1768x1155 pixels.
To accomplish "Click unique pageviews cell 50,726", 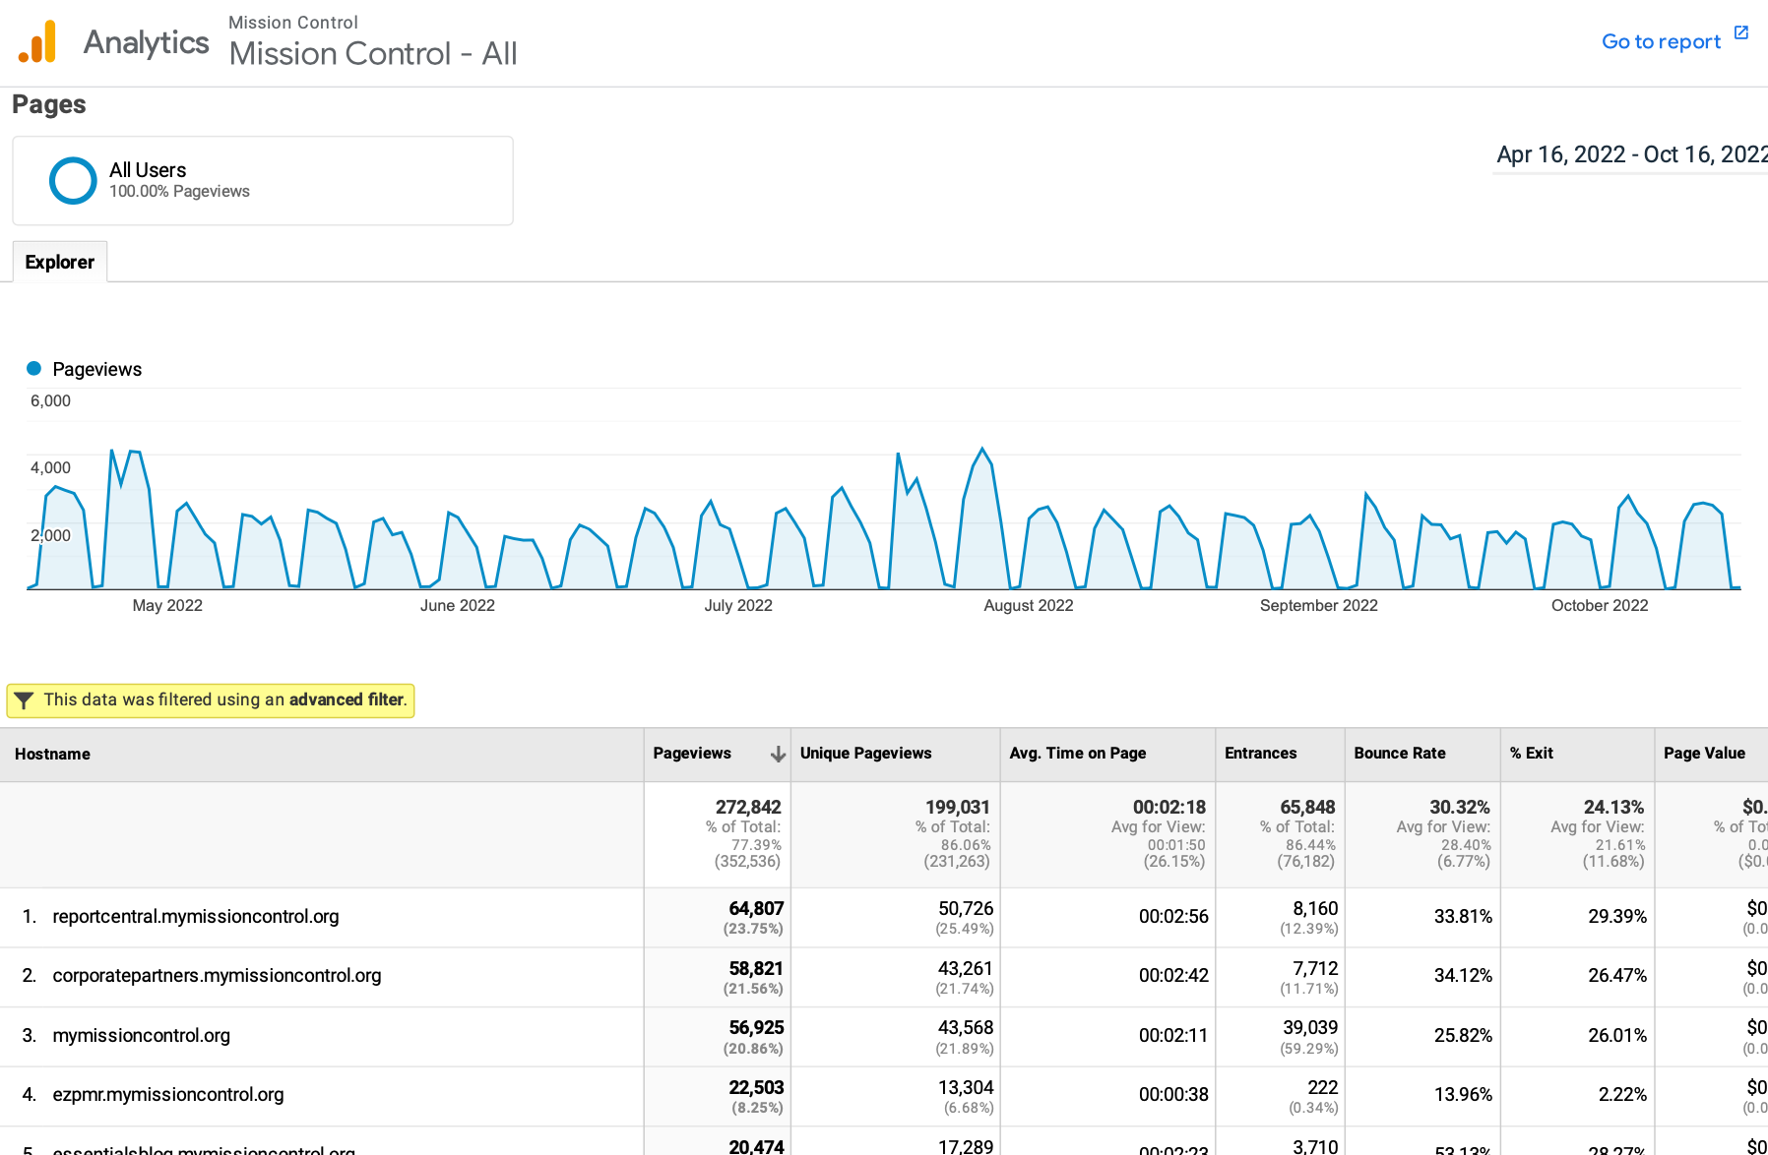I will [x=966, y=908].
